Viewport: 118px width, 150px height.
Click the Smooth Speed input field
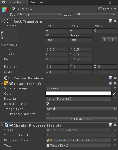tap(81, 135)
